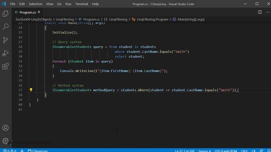This screenshot has height=152, width=271.
Task: Click CSharpLinq project in status bar
Action: point(38,151)
